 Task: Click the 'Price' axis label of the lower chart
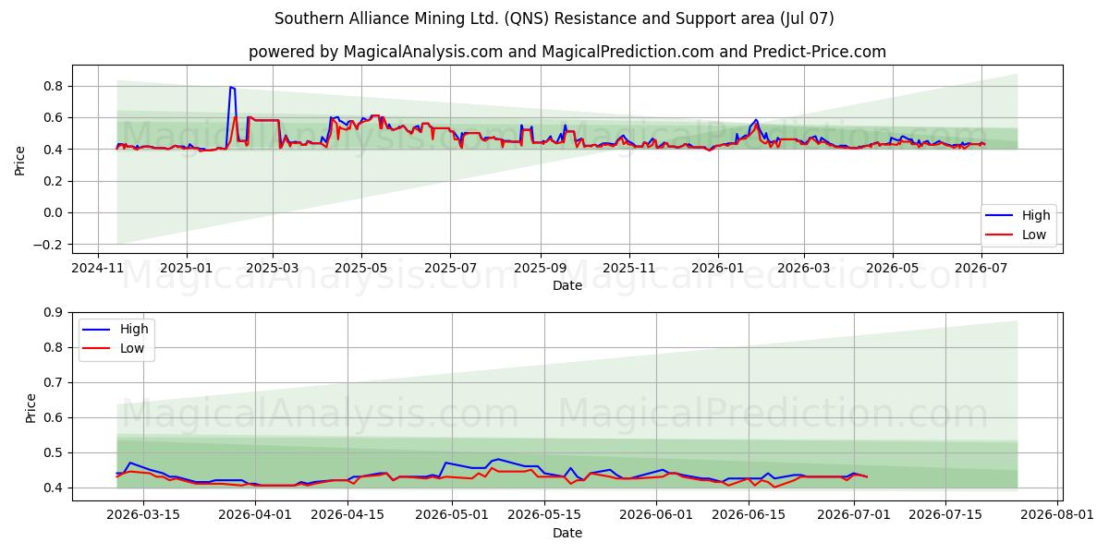click(31, 408)
